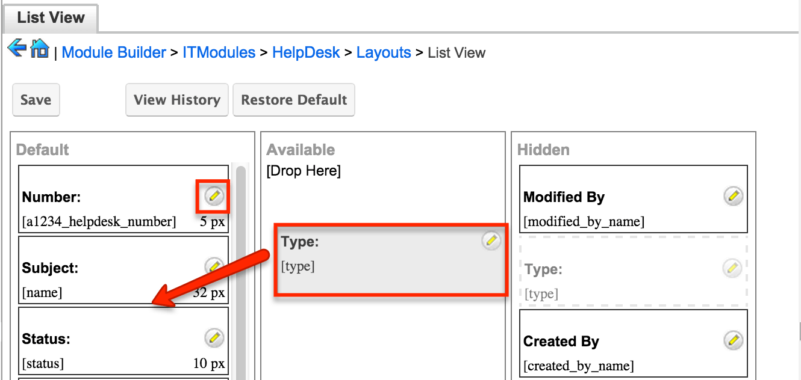Viewport: 801px width, 380px height.
Task: Edit the Created By field properties
Action: pyautogui.click(x=732, y=340)
